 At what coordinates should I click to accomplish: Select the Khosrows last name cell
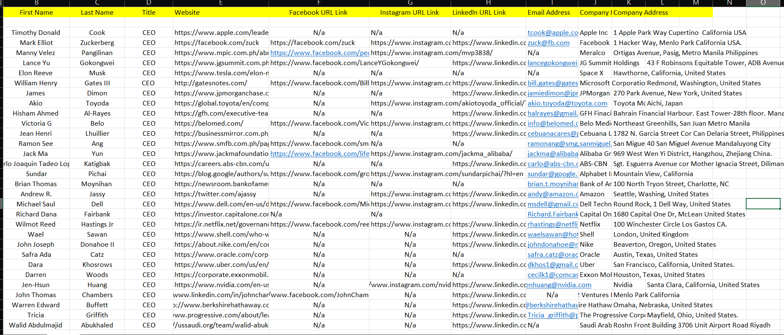tap(97, 264)
